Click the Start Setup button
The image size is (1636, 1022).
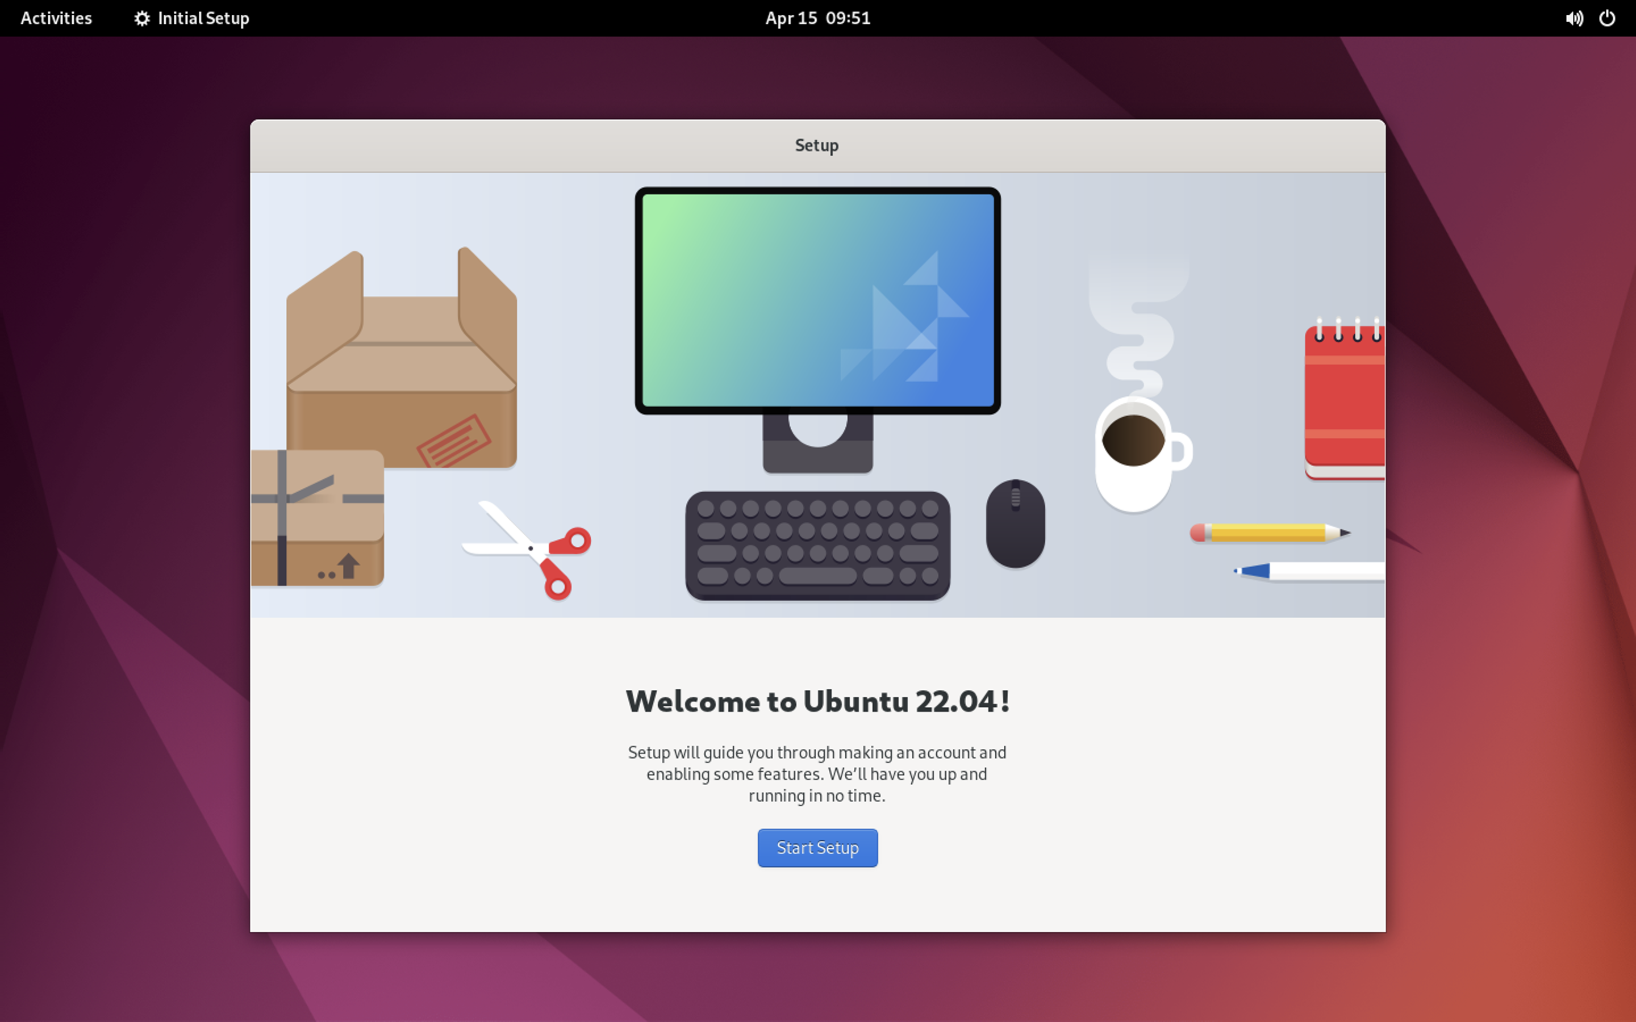[817, 848]
